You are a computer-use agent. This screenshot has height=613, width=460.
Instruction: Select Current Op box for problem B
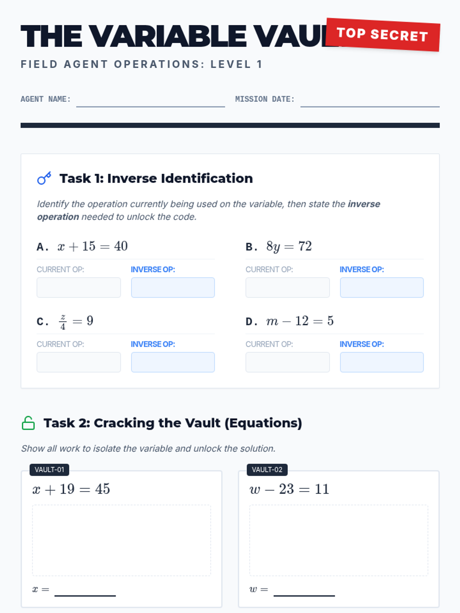tap(287, 287)
